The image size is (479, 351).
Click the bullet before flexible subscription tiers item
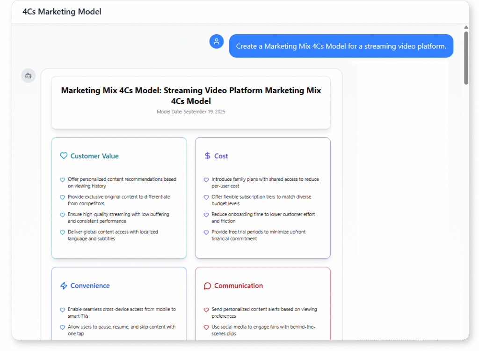pyautogui.click(x=206, y=197)
